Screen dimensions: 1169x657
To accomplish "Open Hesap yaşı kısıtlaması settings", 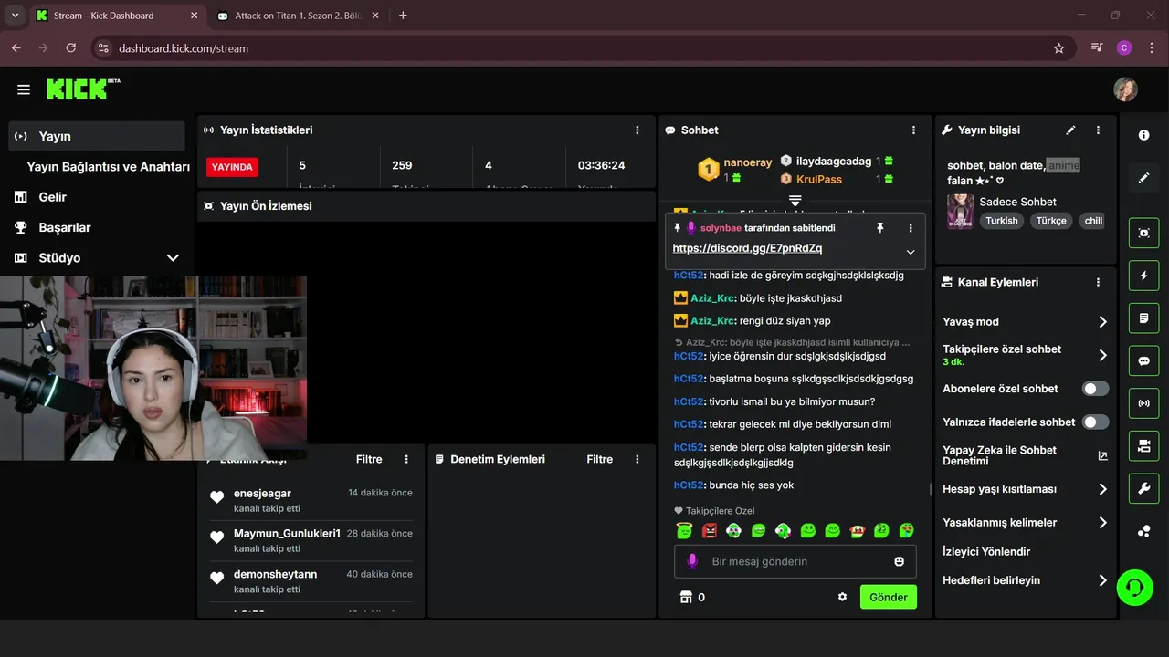I will [1025, 489].
